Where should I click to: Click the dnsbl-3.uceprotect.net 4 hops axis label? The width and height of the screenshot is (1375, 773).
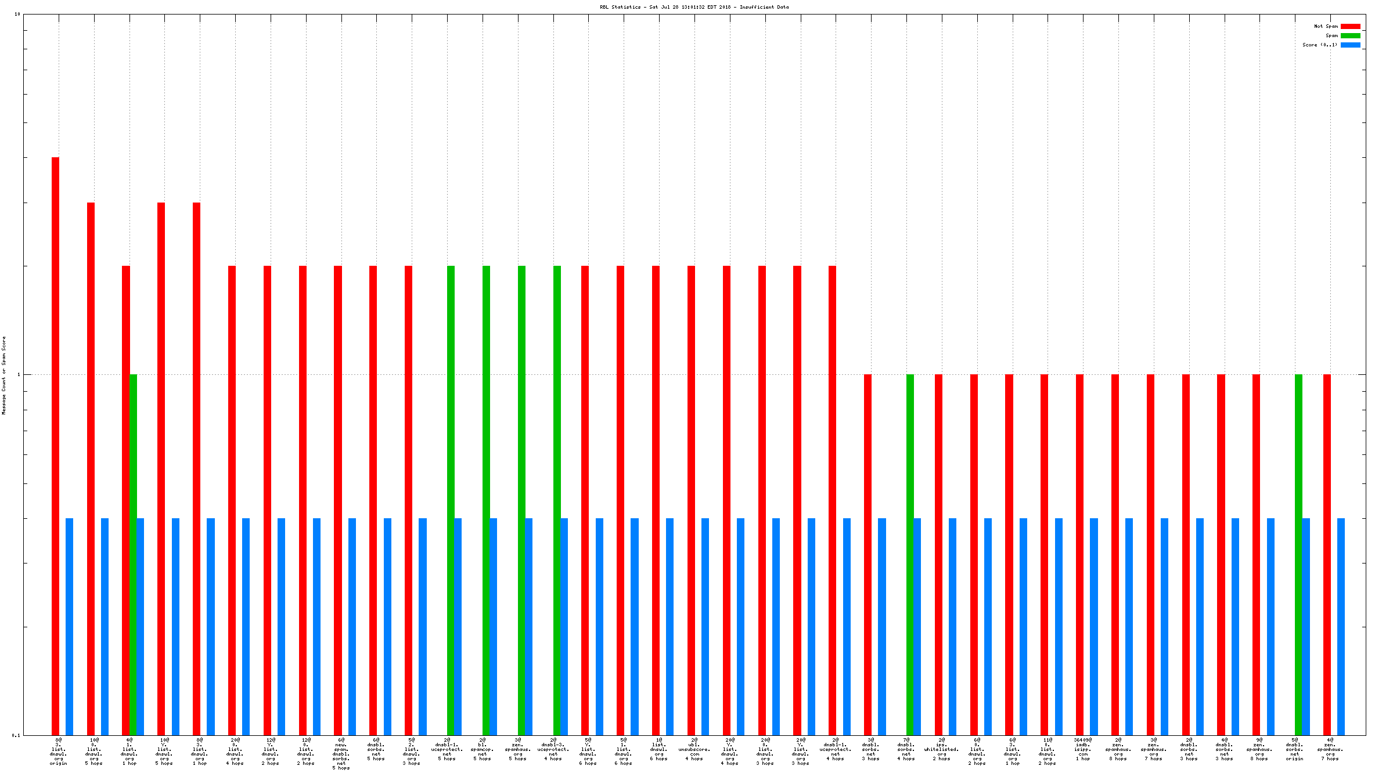(553, 749)
